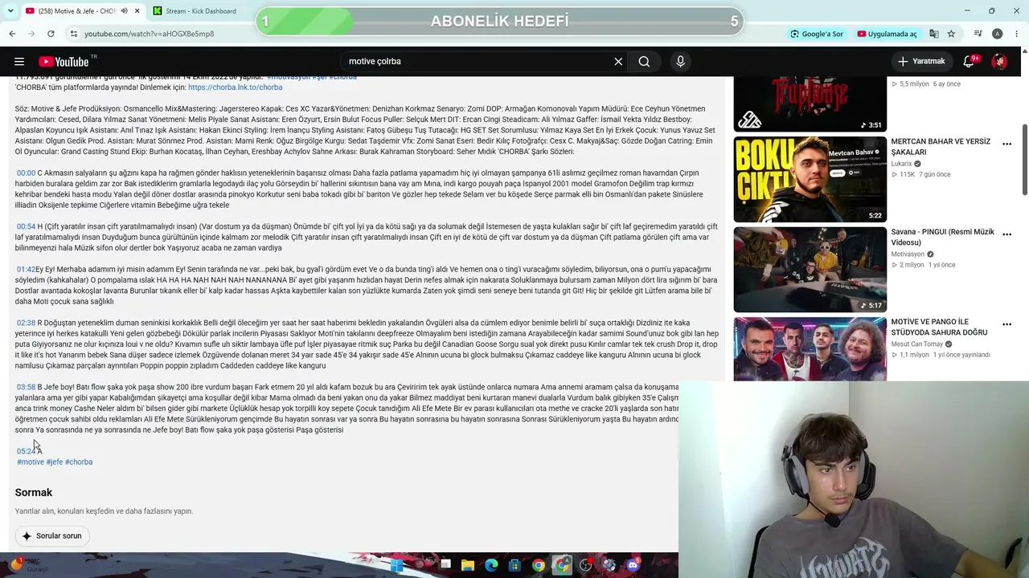This screenshot has height=578, width=1029.
Task: Open the Mesut Can Tomay channel name
Action: pyautogui.click(x=916, y=344)
